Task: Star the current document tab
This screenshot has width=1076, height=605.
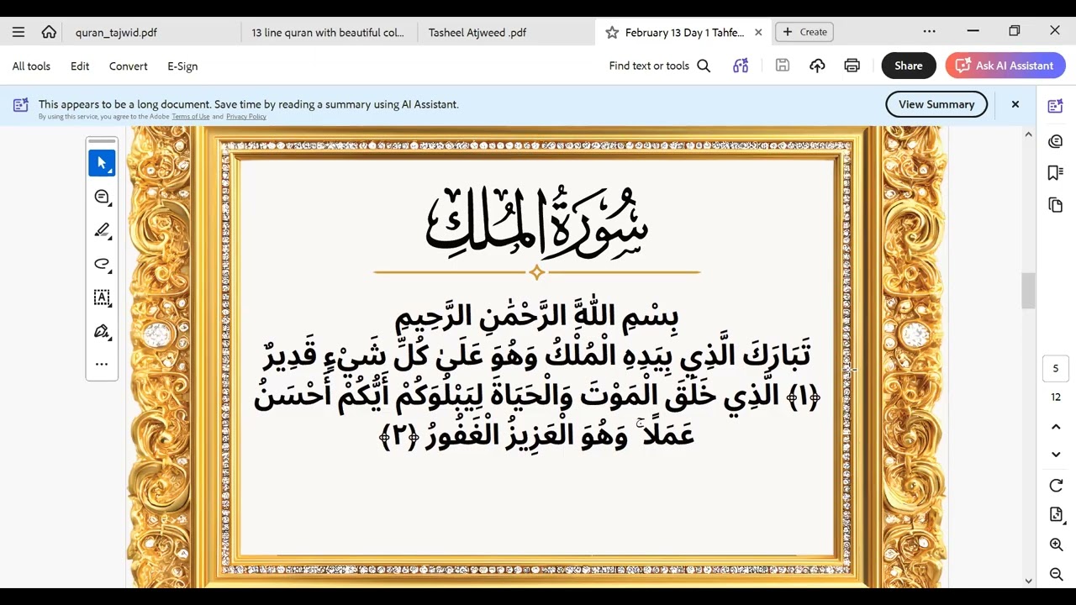Action: pyautogui.click(x=612, y=32)
